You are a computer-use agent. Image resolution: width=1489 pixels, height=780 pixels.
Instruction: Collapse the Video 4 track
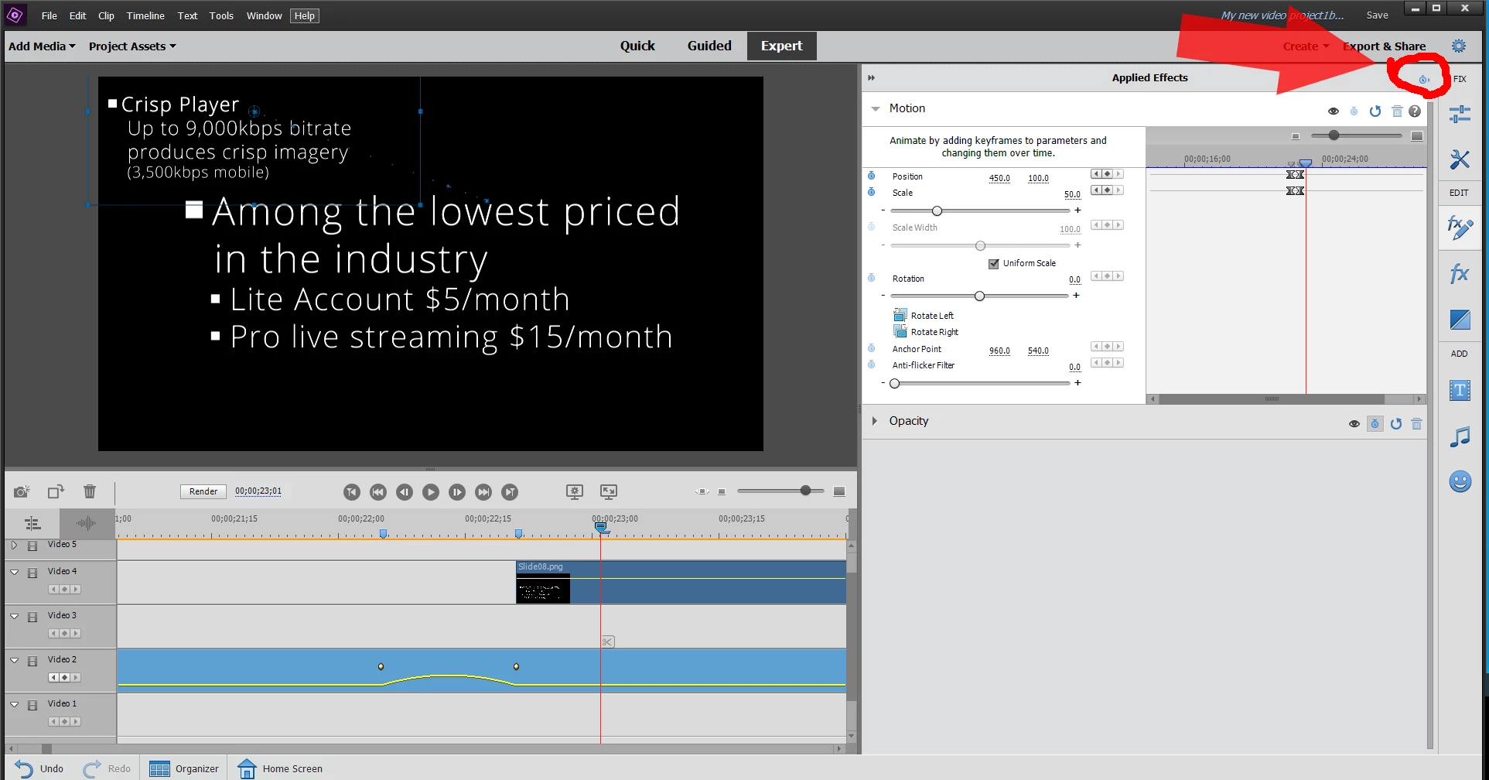coord(14,572)
